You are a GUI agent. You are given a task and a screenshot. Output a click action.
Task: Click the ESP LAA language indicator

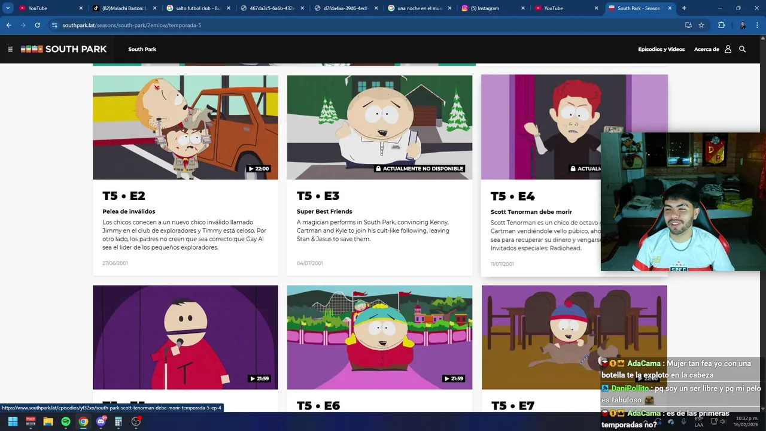coord(699,421)
